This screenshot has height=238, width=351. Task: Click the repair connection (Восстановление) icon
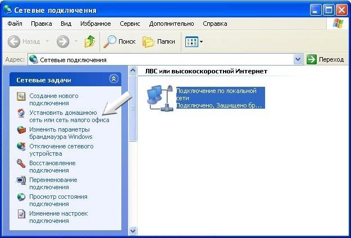tap(21, 164)
